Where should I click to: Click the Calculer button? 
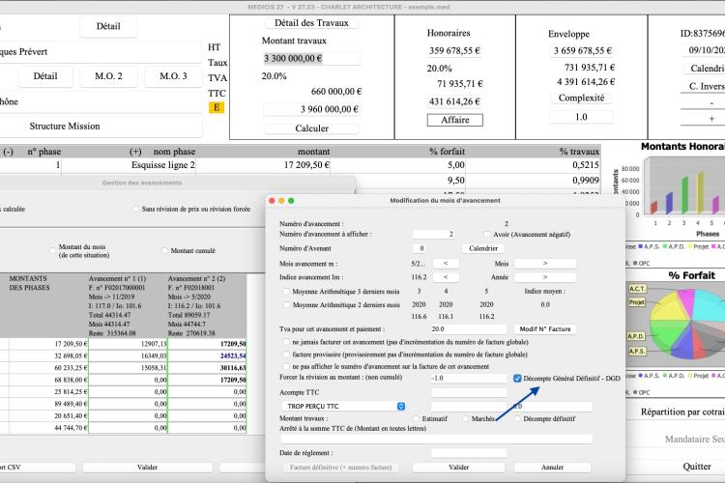pyautogui.click(x=311, y=128)
